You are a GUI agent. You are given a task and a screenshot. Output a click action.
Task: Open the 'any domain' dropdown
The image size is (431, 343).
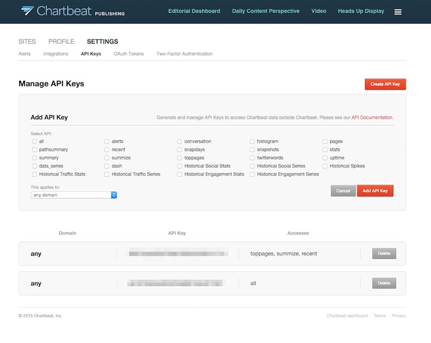tap(73, 195)
